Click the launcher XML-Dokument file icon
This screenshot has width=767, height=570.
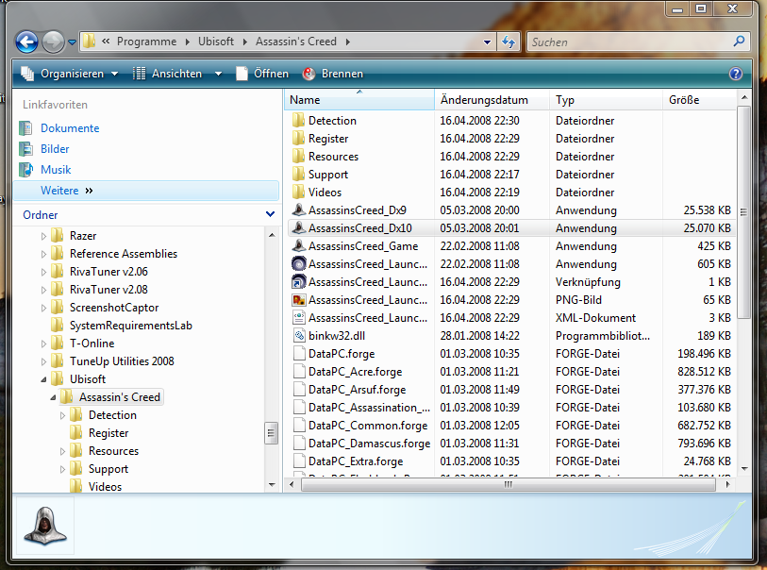click(x=298, y=317)
